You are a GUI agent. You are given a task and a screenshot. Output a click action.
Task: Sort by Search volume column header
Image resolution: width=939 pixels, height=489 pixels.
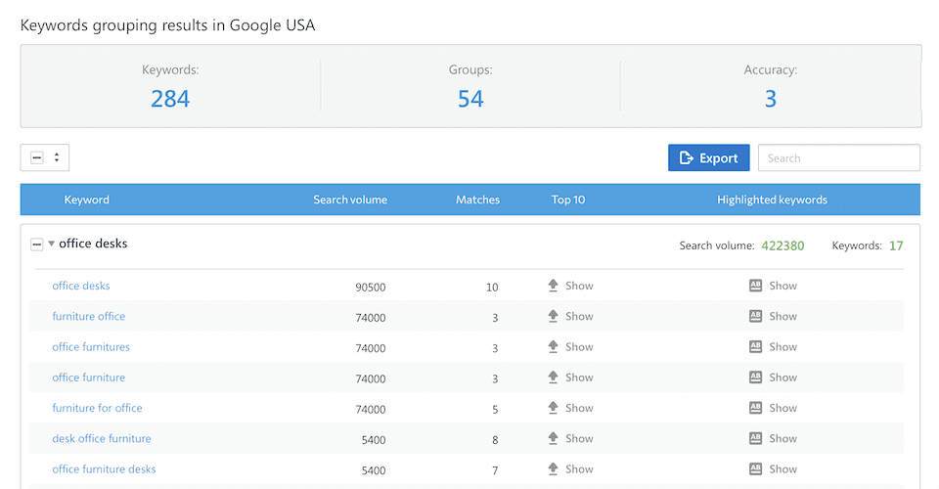click(350, 200)
